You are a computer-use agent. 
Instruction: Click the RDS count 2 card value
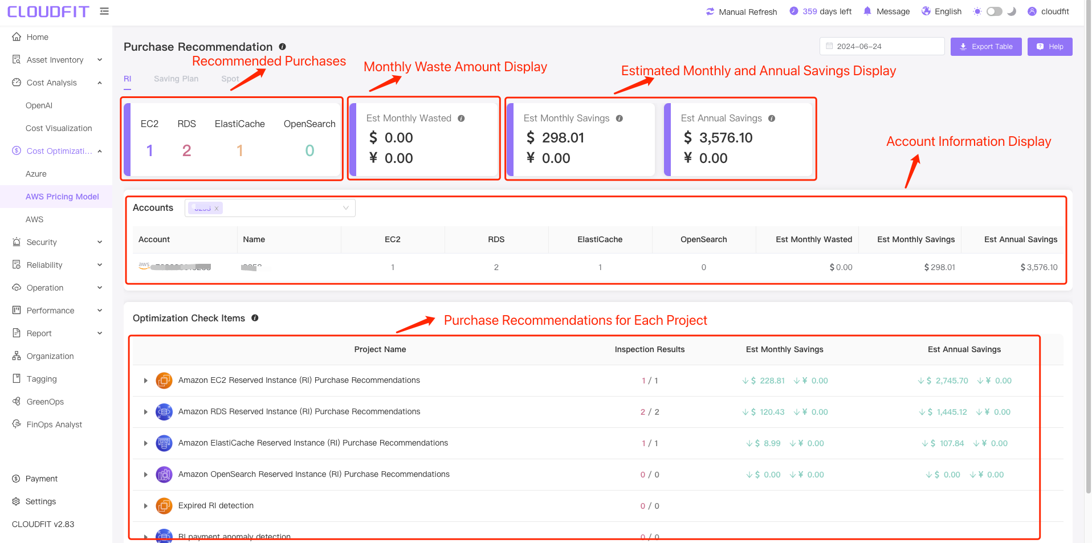186,150
